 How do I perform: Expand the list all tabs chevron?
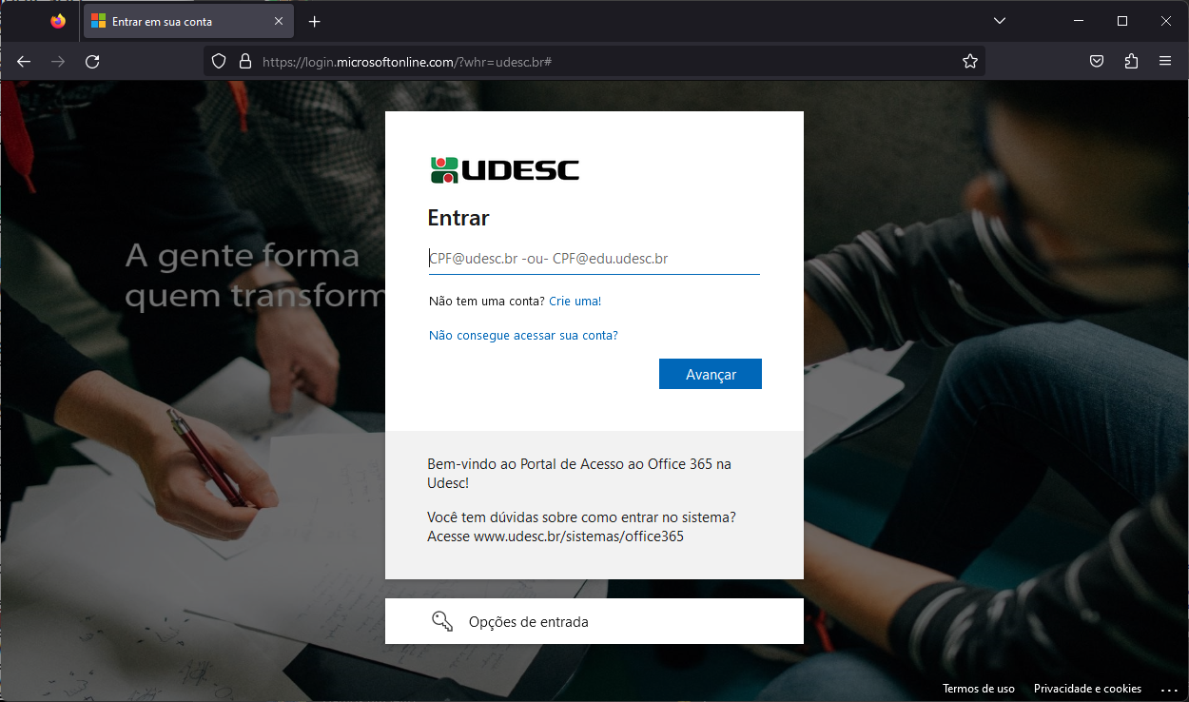(1000, 21)
